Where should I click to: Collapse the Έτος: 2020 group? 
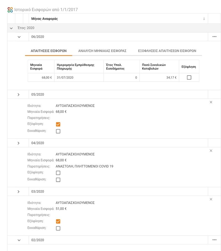coord(11,28)
